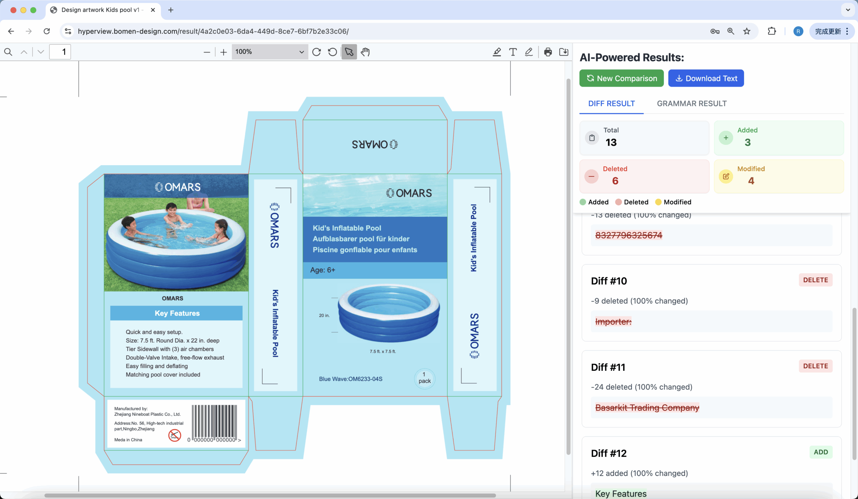Click the DELETE badge on Diff #10
Screen dimensions: 858x499
point(815,280)
